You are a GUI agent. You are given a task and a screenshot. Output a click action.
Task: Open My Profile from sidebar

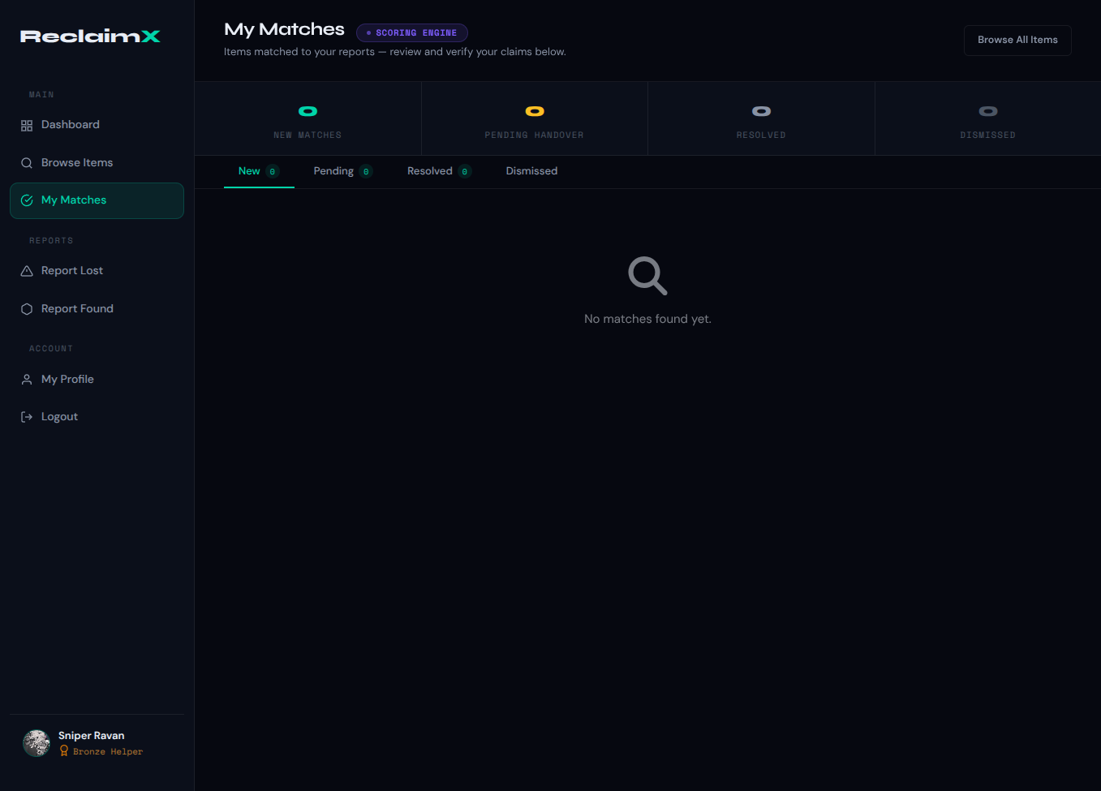(x=97, y=380)
